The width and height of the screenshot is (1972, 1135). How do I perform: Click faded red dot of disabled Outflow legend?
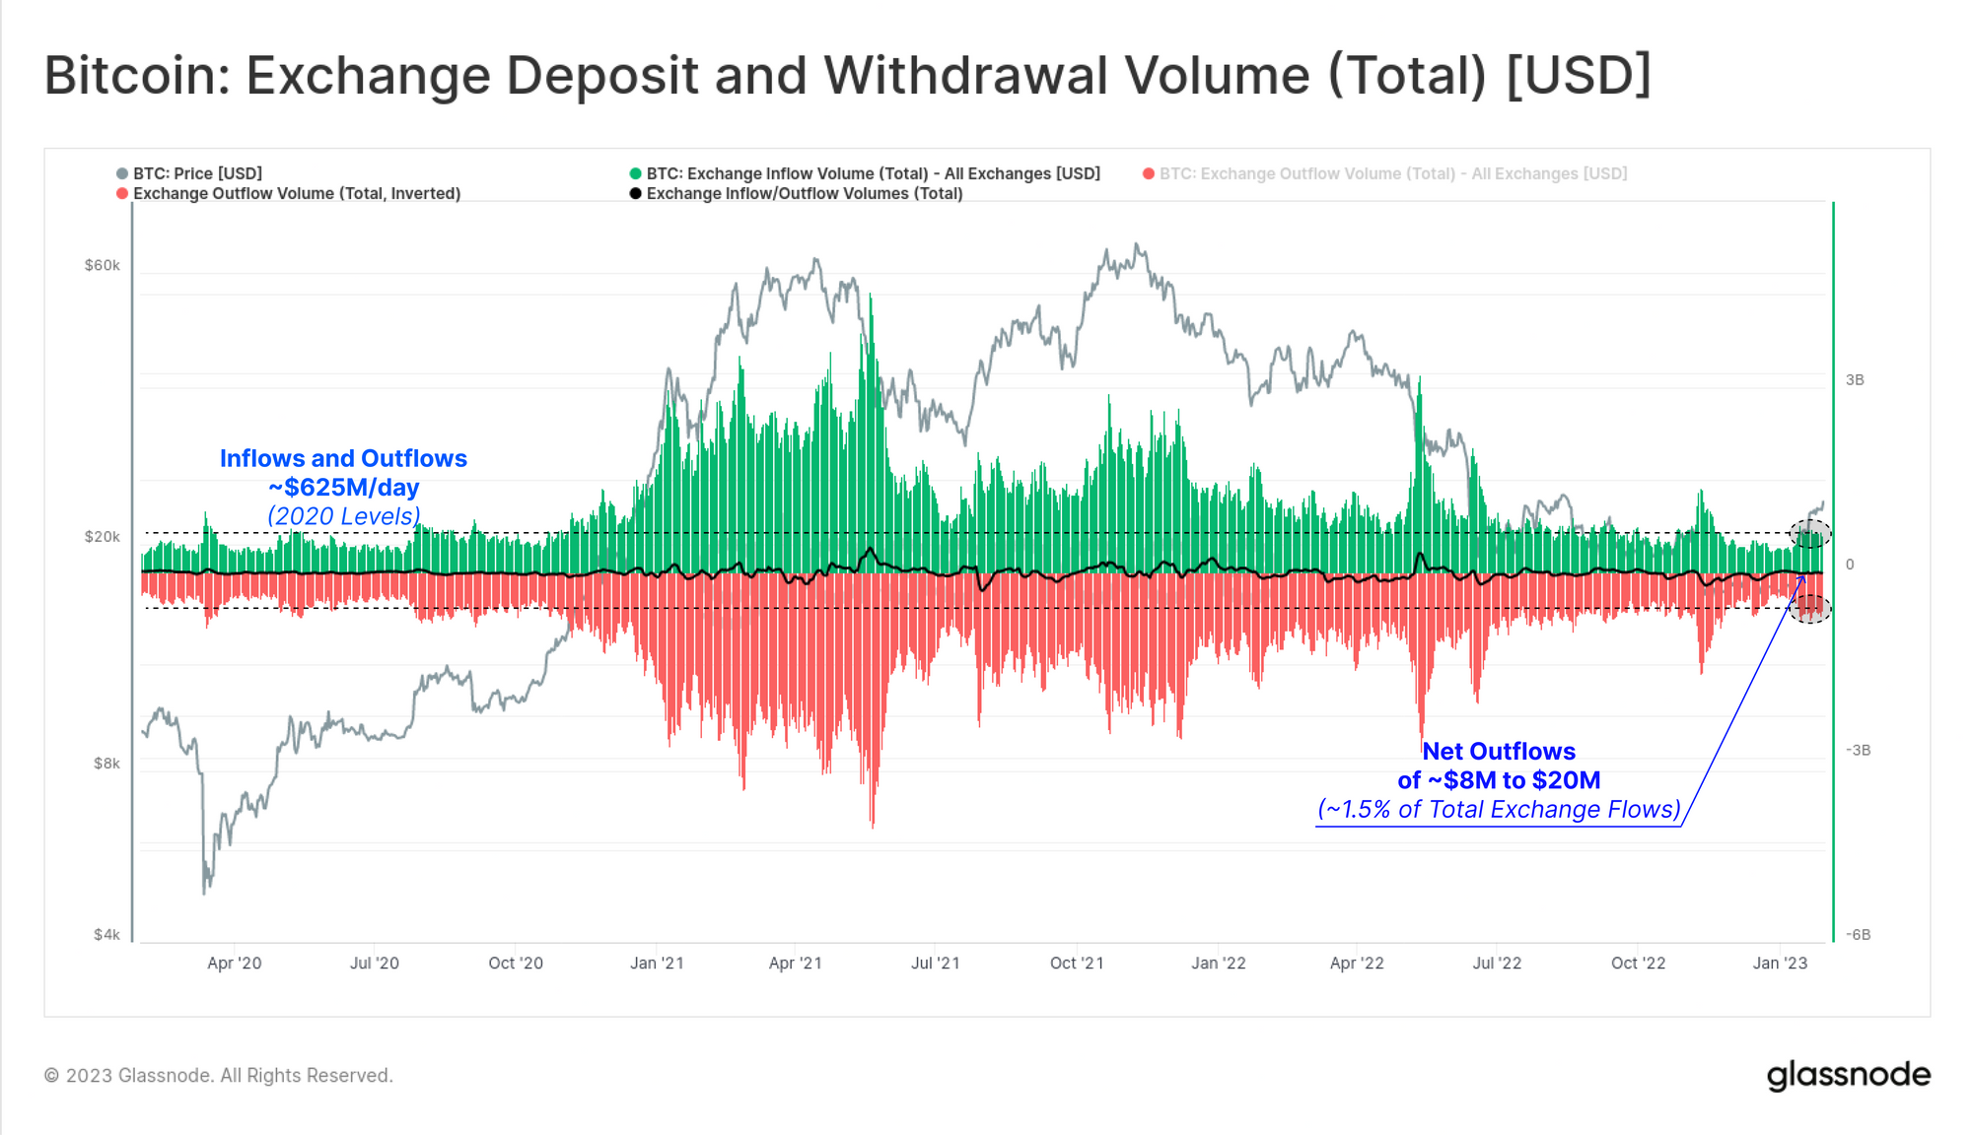click(1149, 173)
